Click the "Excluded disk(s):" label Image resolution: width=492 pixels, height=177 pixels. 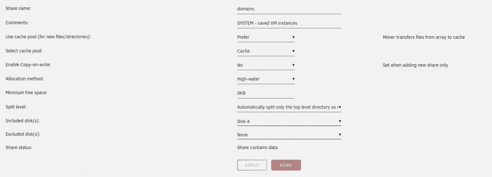tap(23, 134)
